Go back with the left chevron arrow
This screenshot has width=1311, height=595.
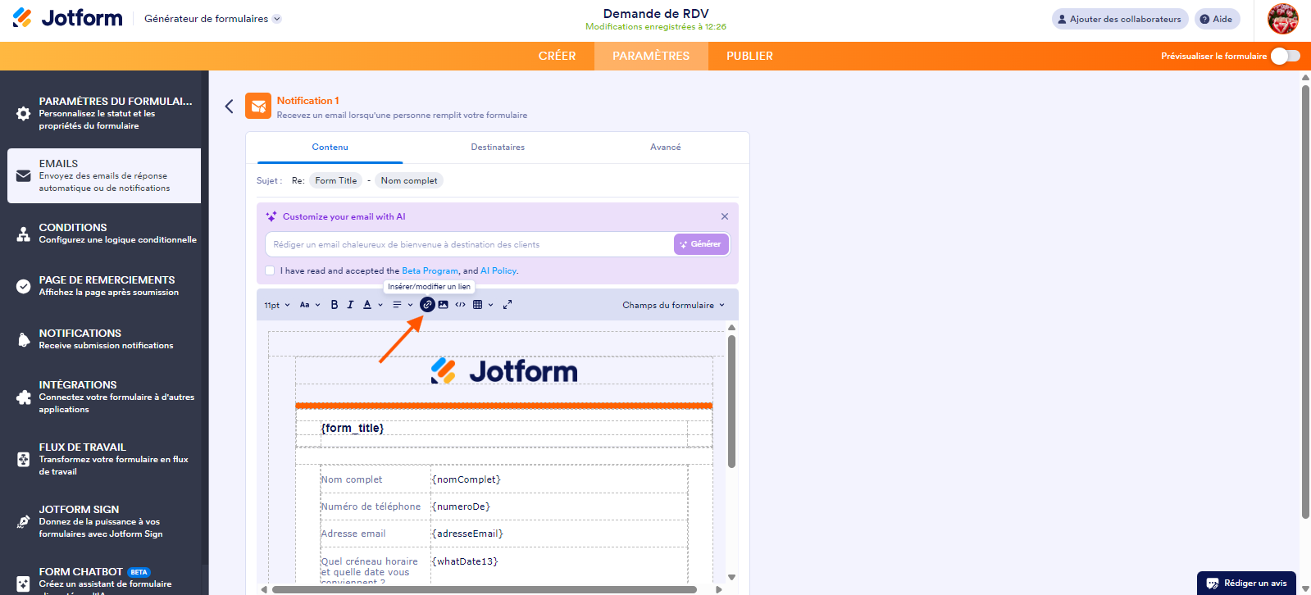(x=230, y=106)
